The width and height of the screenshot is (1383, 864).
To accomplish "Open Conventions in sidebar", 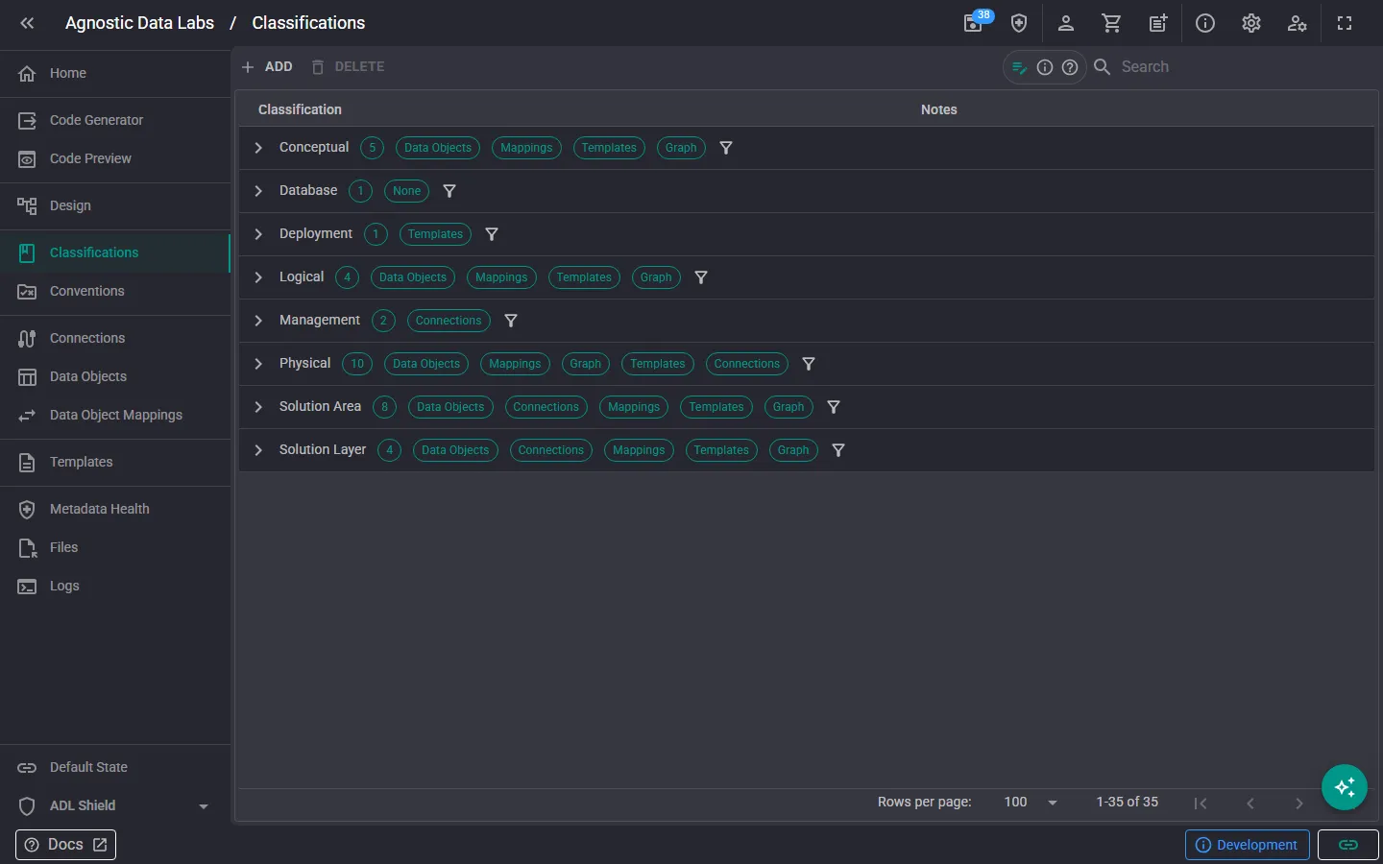I will 115,291.
